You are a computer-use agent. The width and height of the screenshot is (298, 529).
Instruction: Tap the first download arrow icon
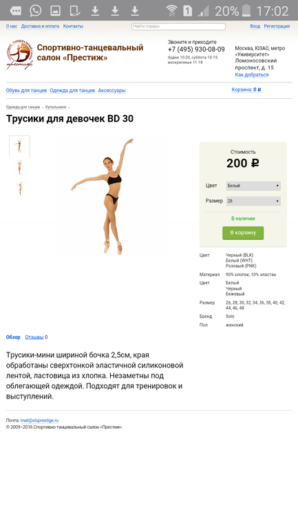pyautogui.click(x=95, y=11)
